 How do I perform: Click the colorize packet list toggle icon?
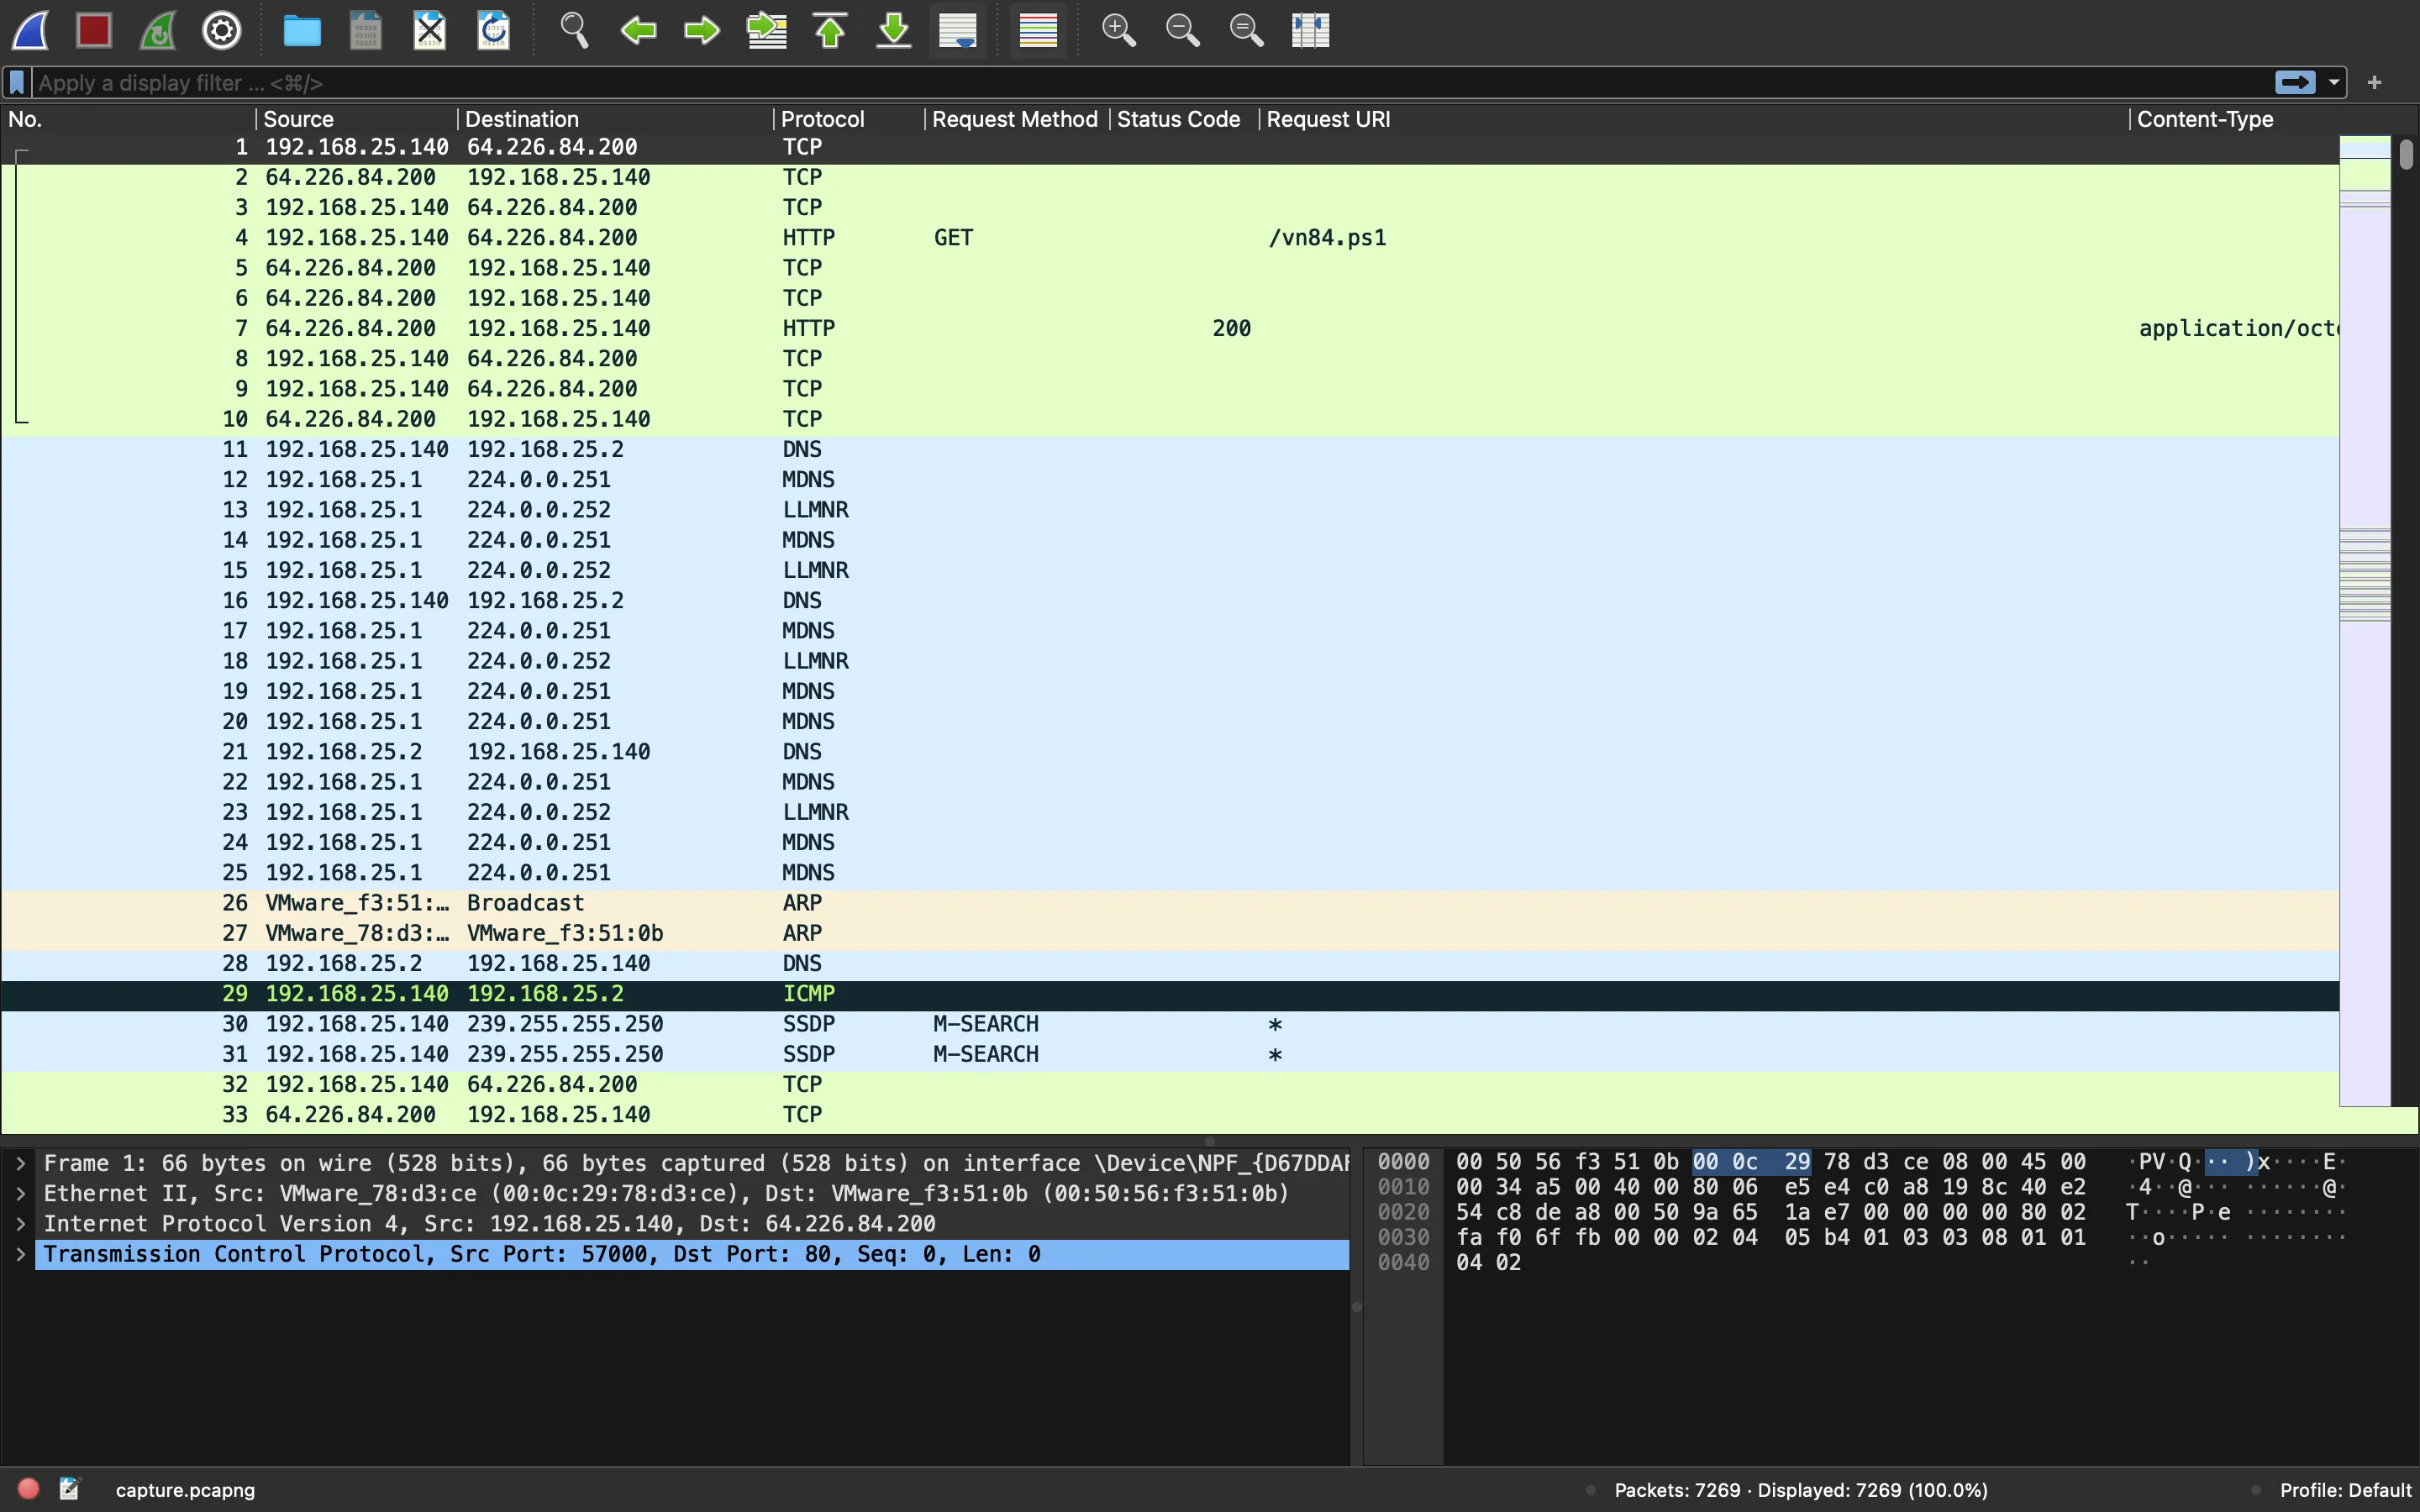tap(1037, 29)
